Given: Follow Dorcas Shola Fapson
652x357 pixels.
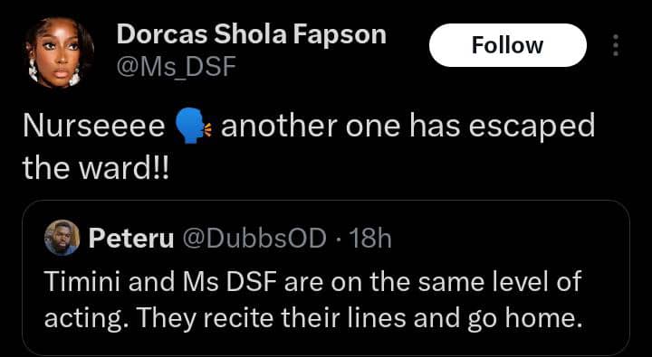Looking at the screenshot, I should point(508,45).
